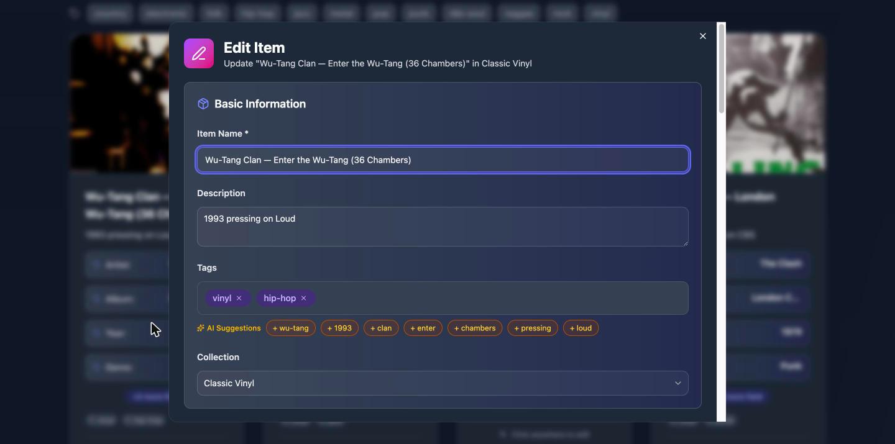Screen dimensions: 895x444
Task: Click the hip-hop tag chip
Action: 286,298
